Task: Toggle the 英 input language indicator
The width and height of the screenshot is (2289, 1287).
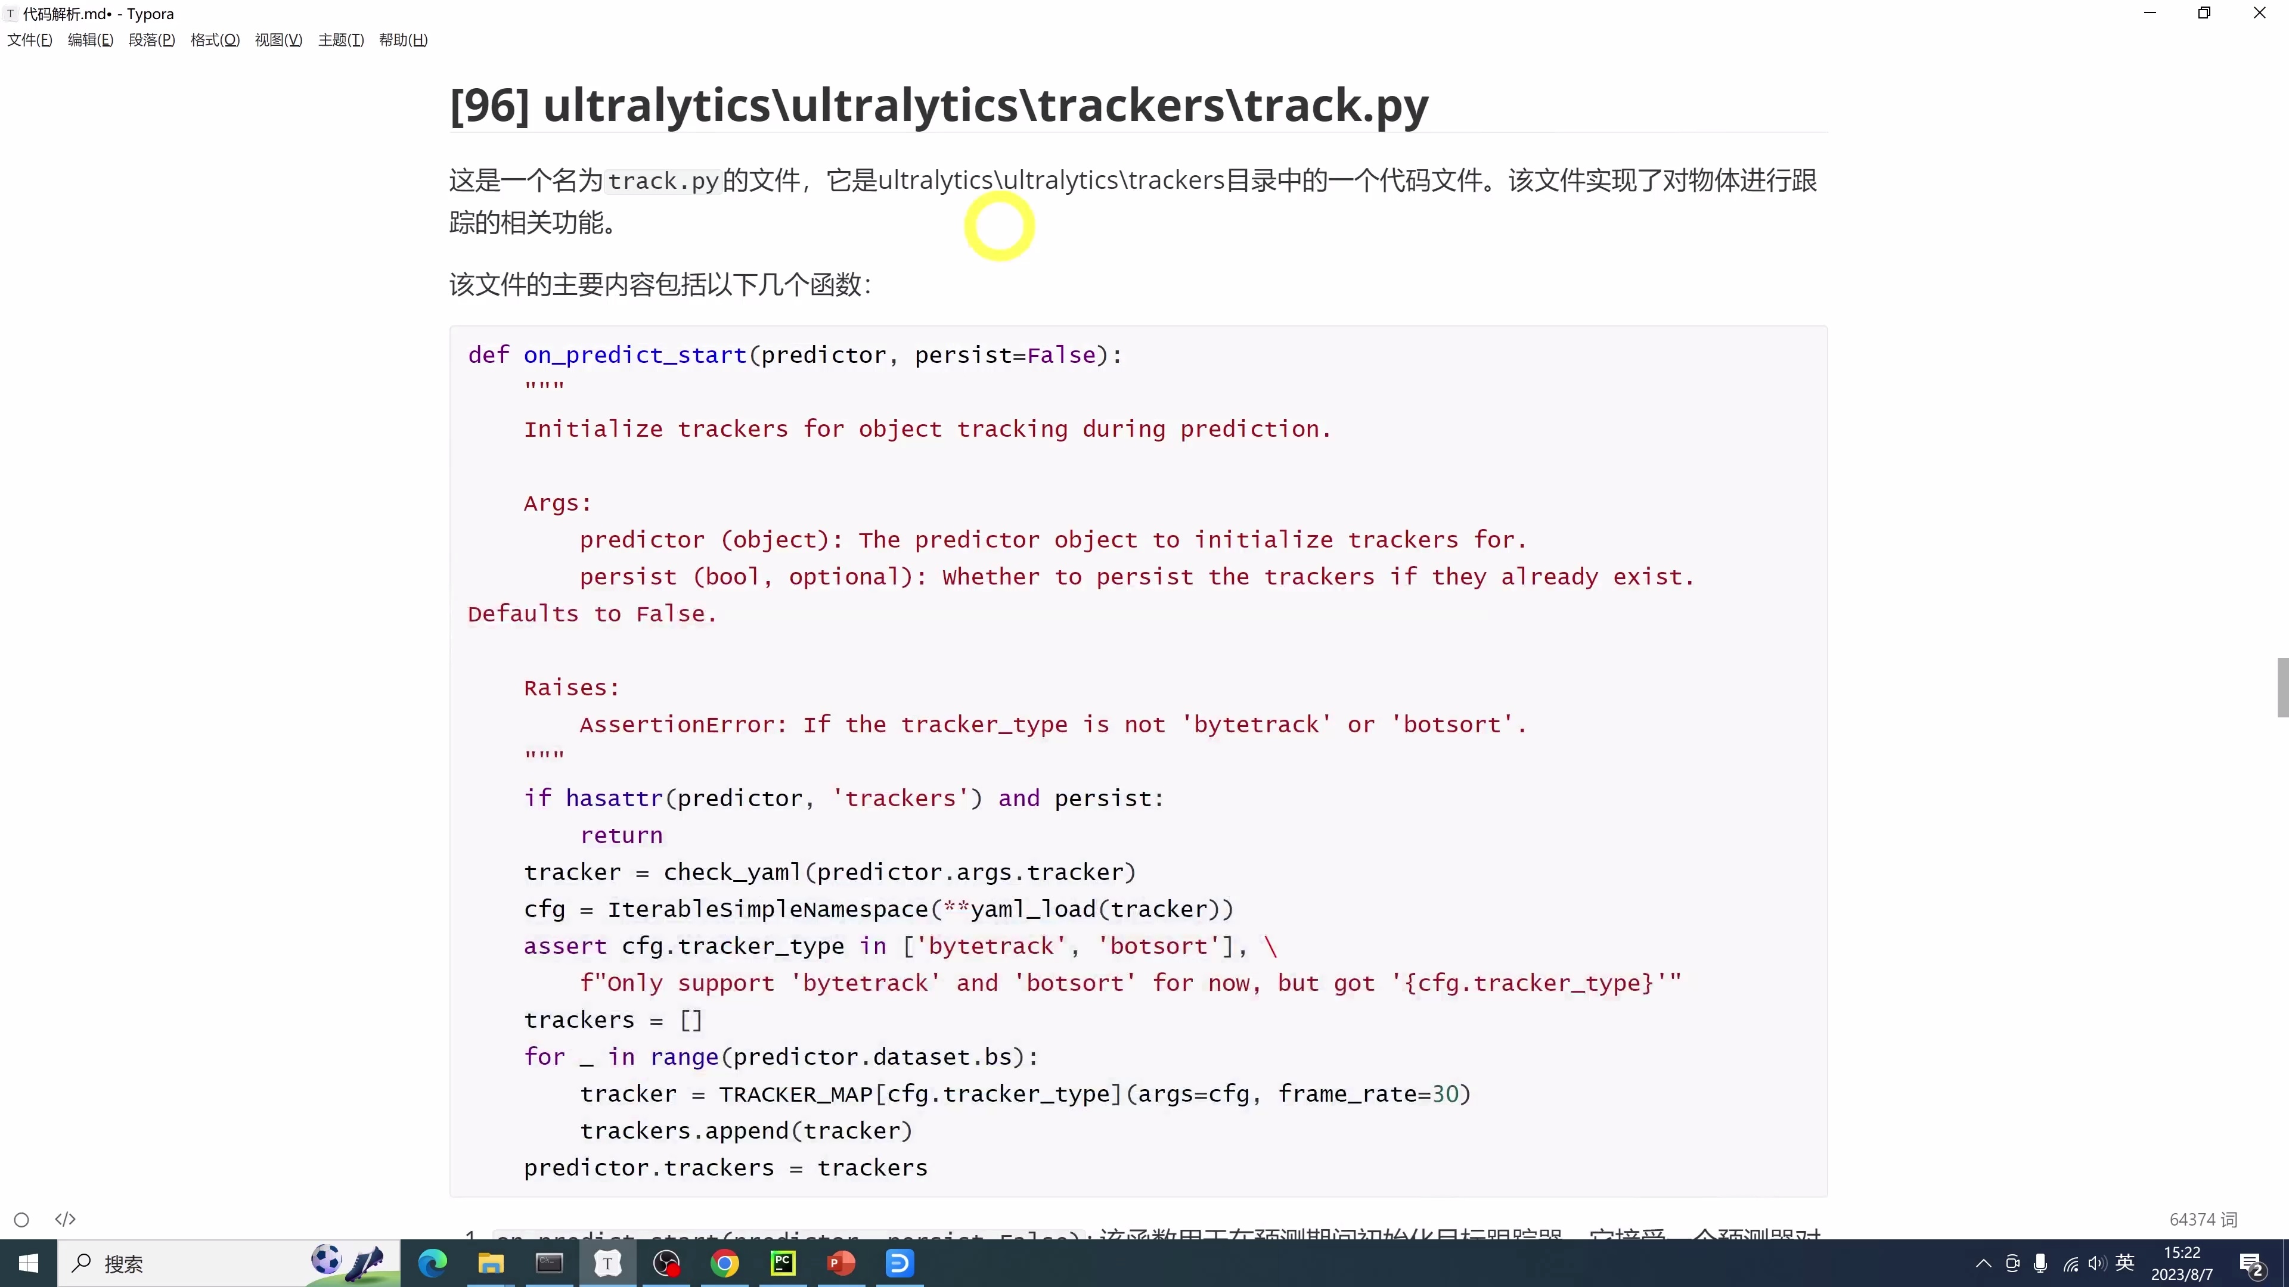Action: click(x=2124, y=1262)
